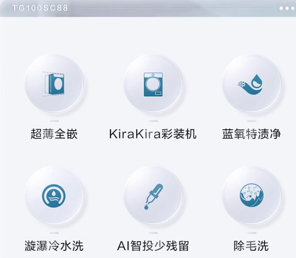Open the three-dot more menu

[x=286, y=8]
